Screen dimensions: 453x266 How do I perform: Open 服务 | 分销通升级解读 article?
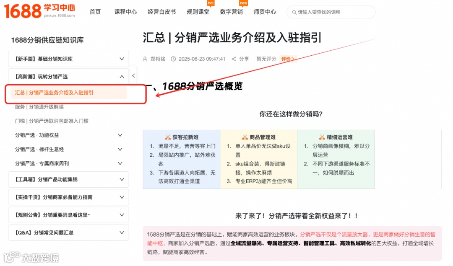coord(39,107)
